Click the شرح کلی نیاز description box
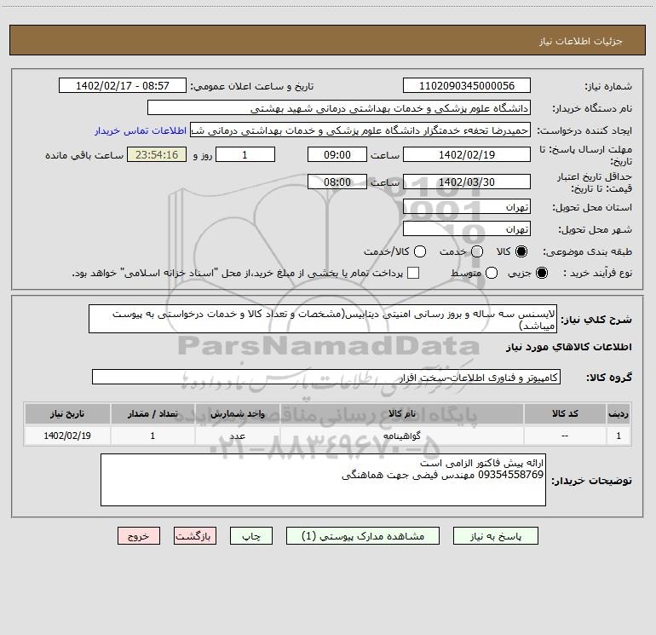Image resolution: width=656 pixels, height=635 pixels. (x=323, y=319)
